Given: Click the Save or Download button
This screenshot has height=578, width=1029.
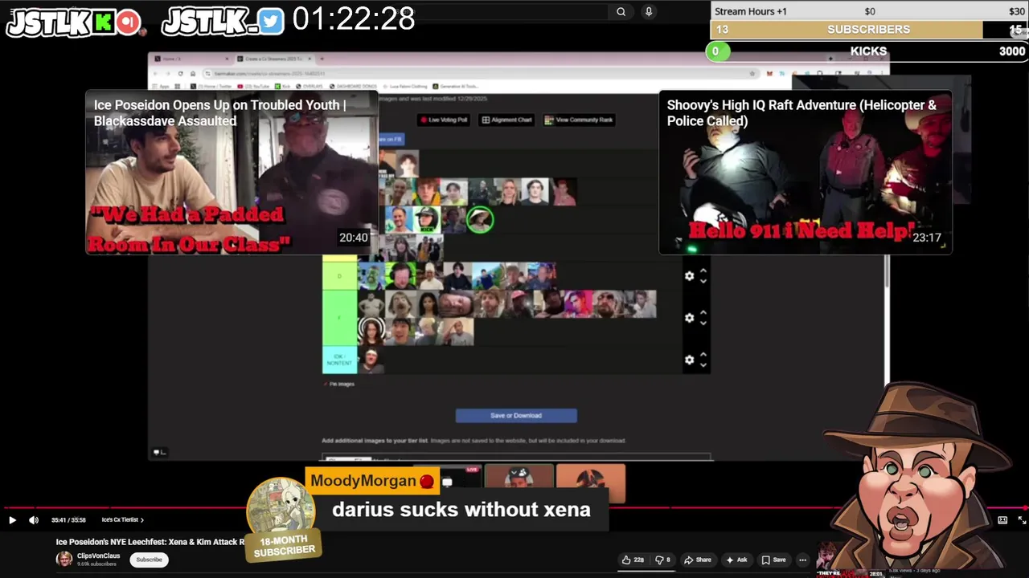Looking at the screenshot, I should pos(516,415).
